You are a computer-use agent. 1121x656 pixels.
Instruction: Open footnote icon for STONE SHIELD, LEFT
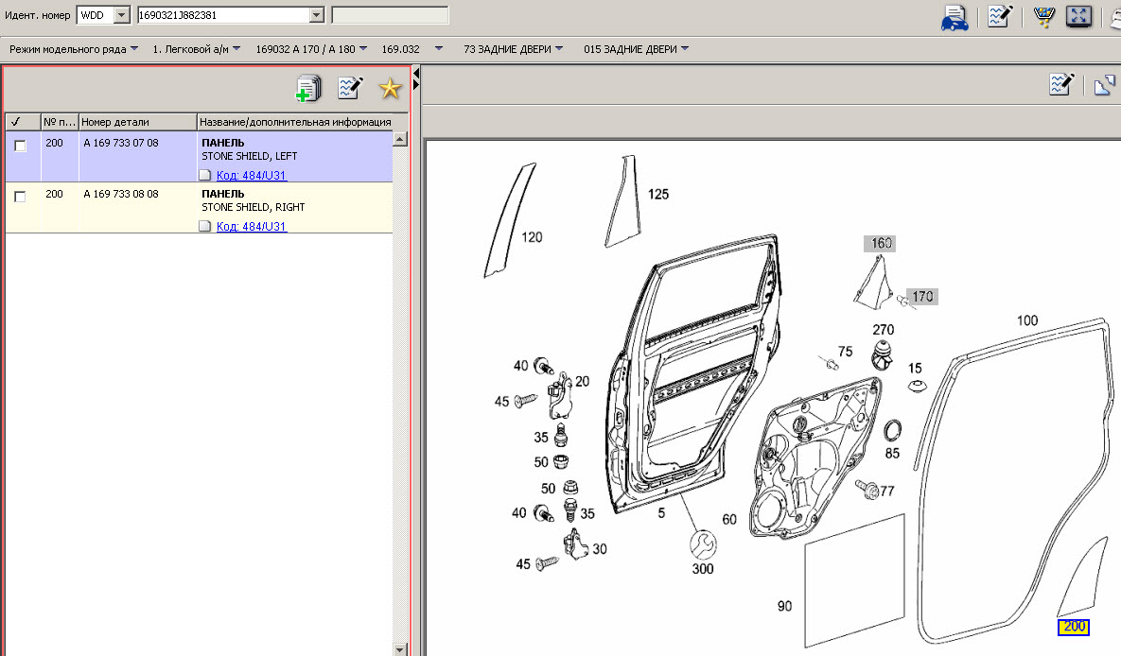click(205, 175)
